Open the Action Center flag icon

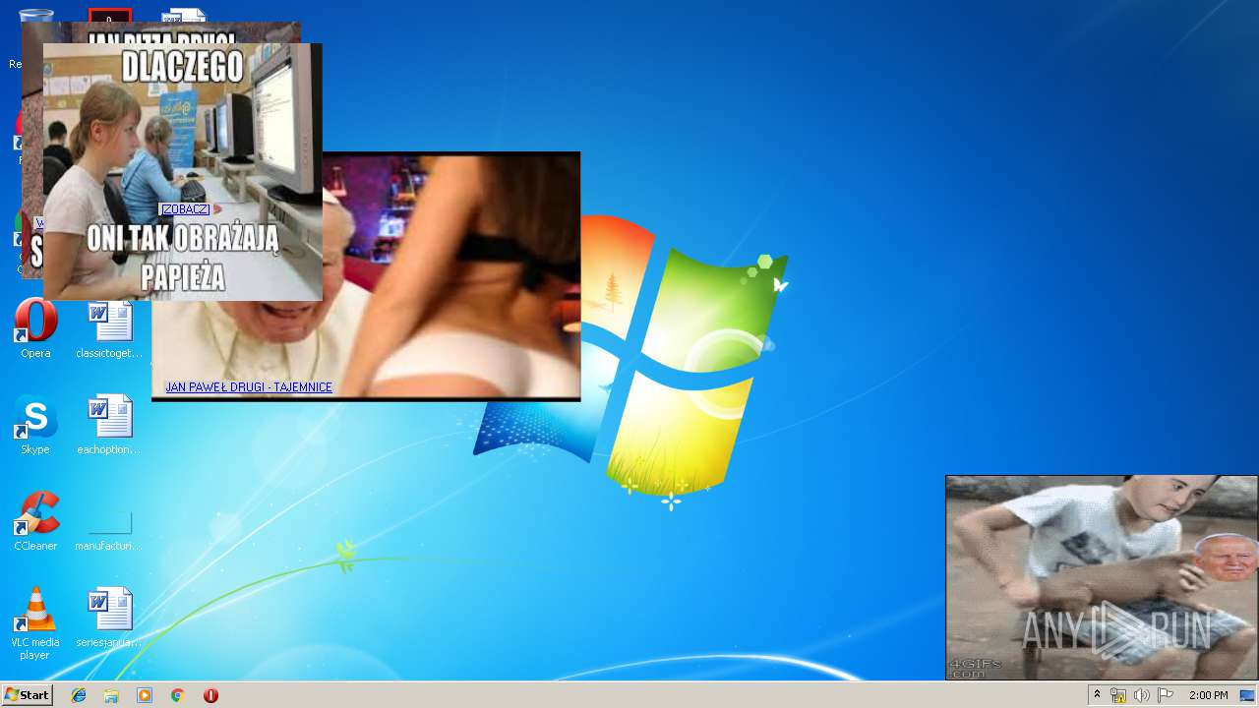1166,695
